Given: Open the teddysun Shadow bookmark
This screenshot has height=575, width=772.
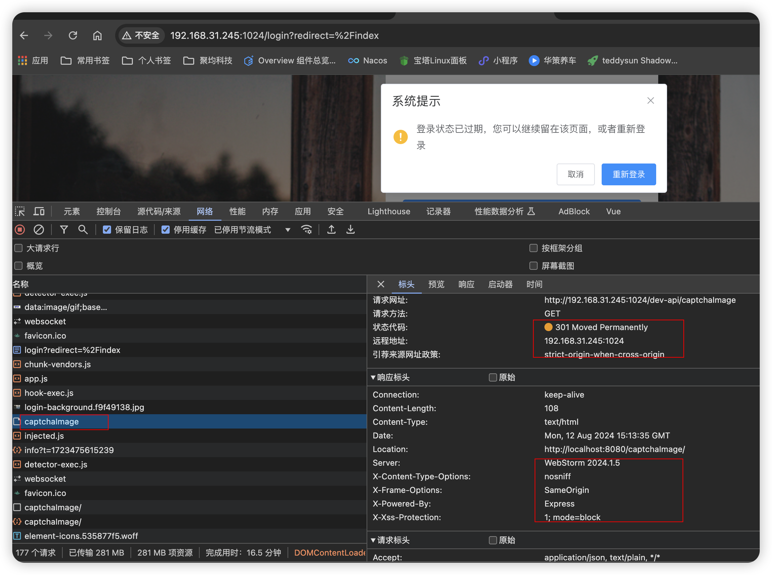Looking at the screenshot, I should click(x=632, y=61).
